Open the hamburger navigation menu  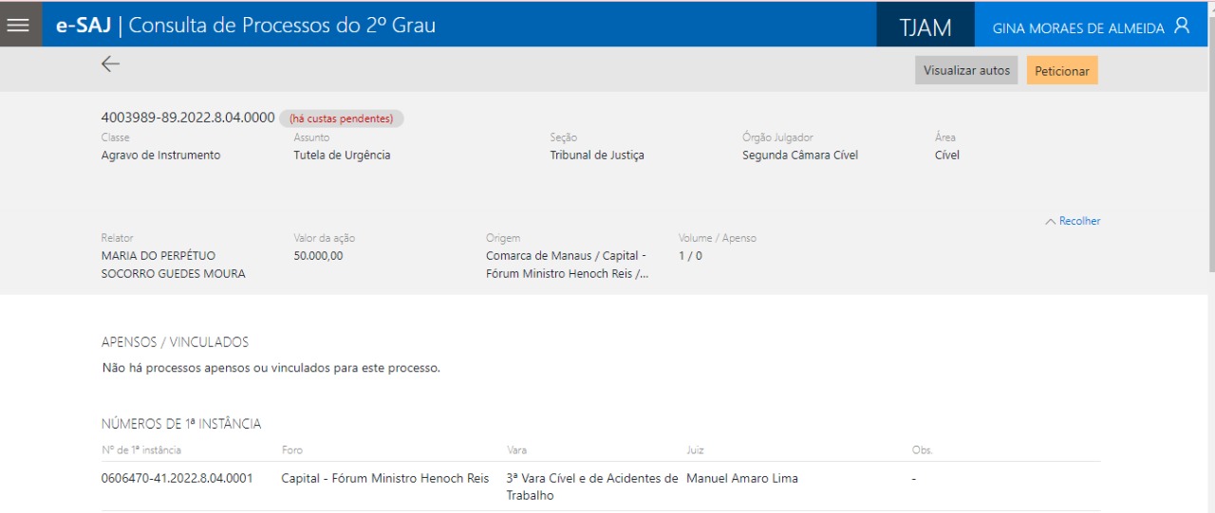[x=18, y=25]
